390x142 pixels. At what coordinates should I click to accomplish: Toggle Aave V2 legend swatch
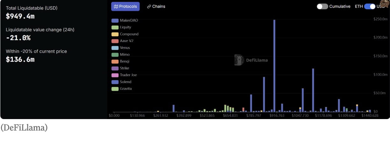pos(115,41)
